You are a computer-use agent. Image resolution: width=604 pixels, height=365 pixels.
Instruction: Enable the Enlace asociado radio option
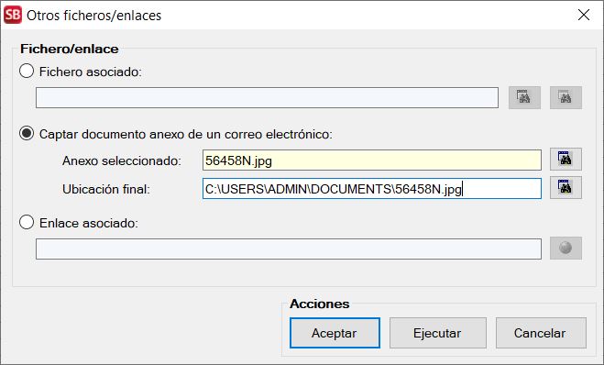[x=27, y=222]
